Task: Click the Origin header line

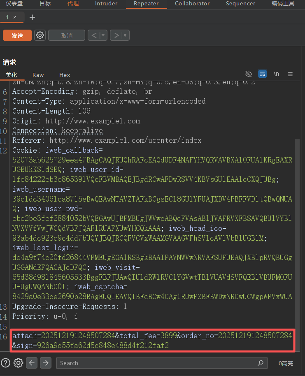Action: click(x=76, y=121)
